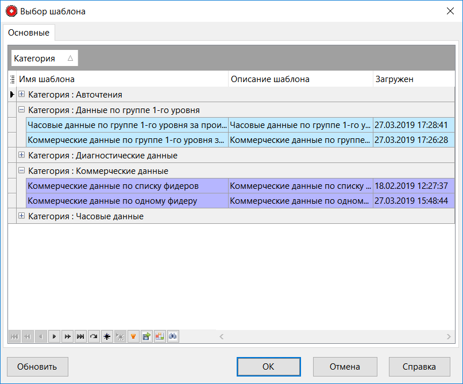Click the Отмена button
This screenshot has width=463, height=384.
(x=345, y=366)
